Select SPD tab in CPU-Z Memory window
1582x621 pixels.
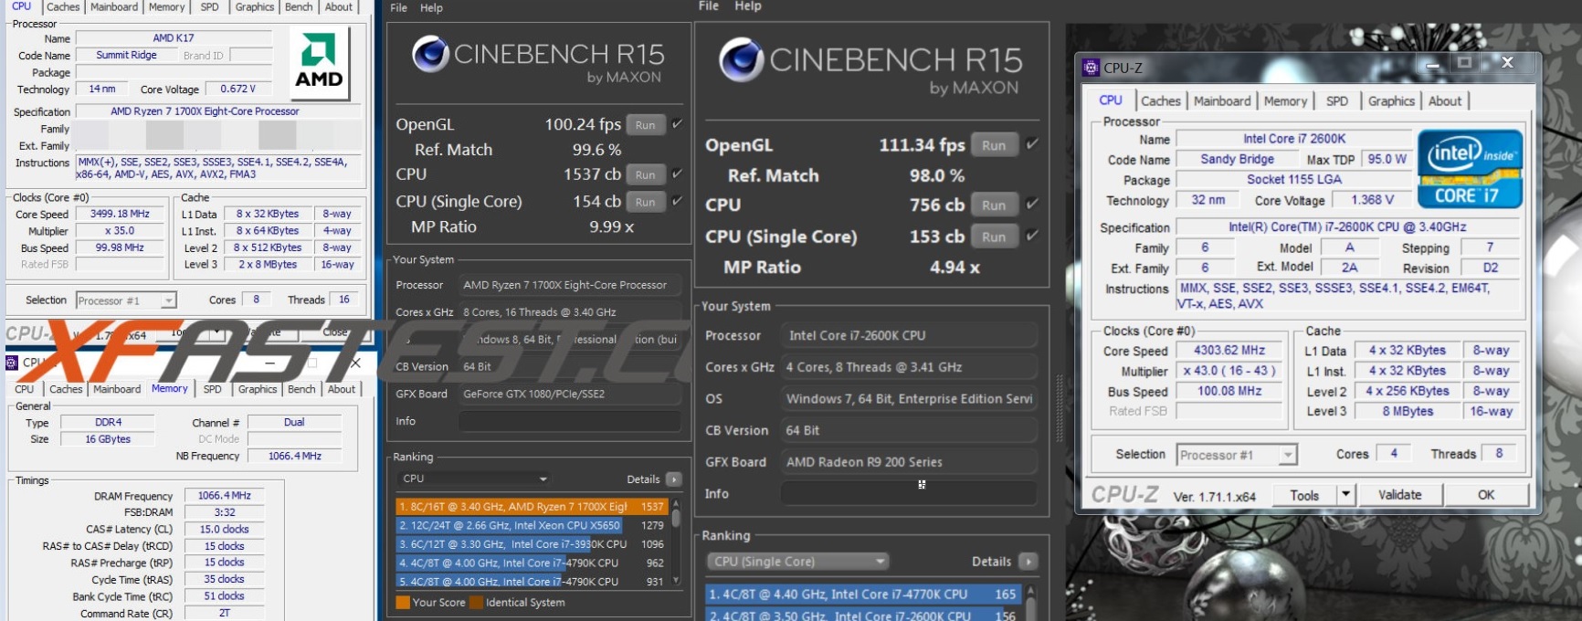coord(212,389)
